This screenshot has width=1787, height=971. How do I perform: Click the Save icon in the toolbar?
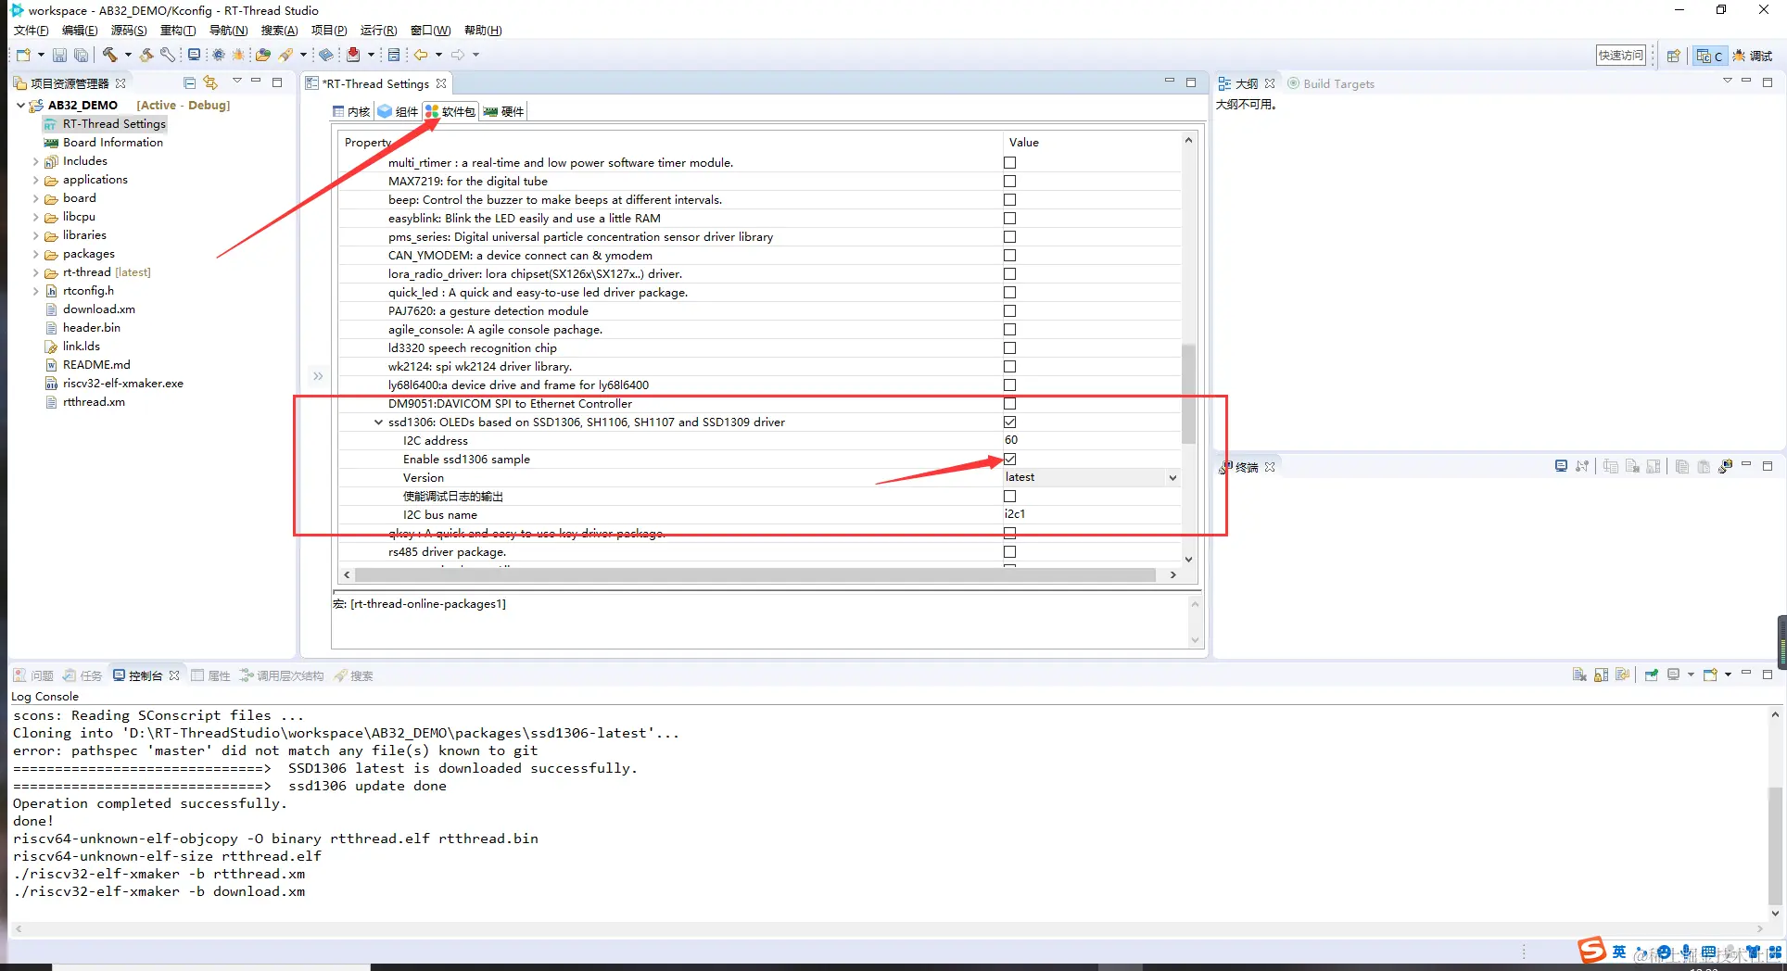[59, 56]
